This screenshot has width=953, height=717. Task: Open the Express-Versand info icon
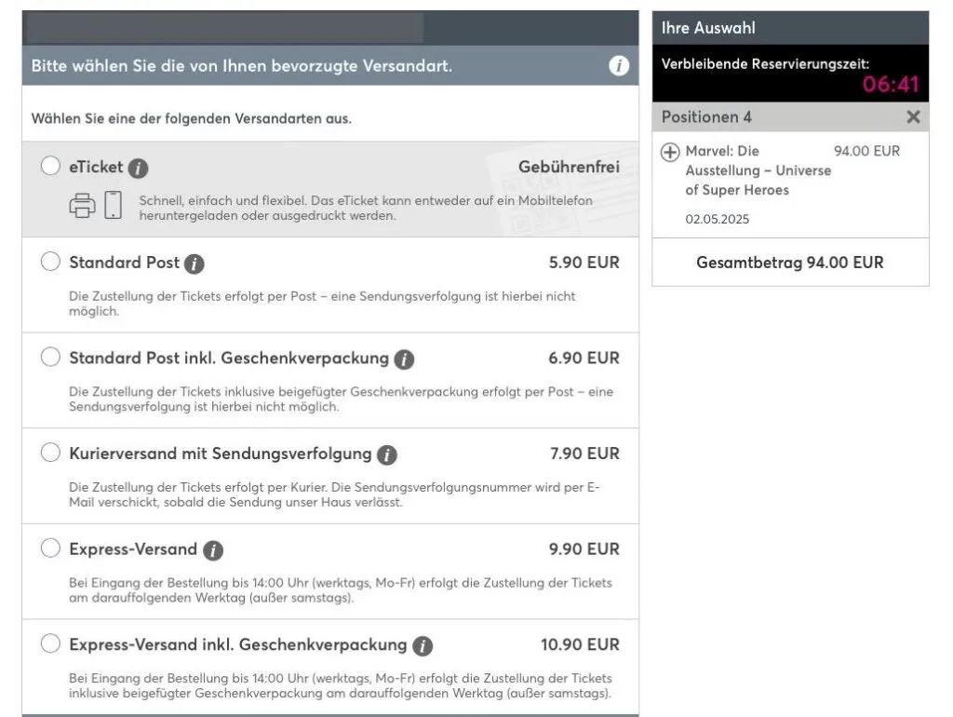click(x=211, y=549)
